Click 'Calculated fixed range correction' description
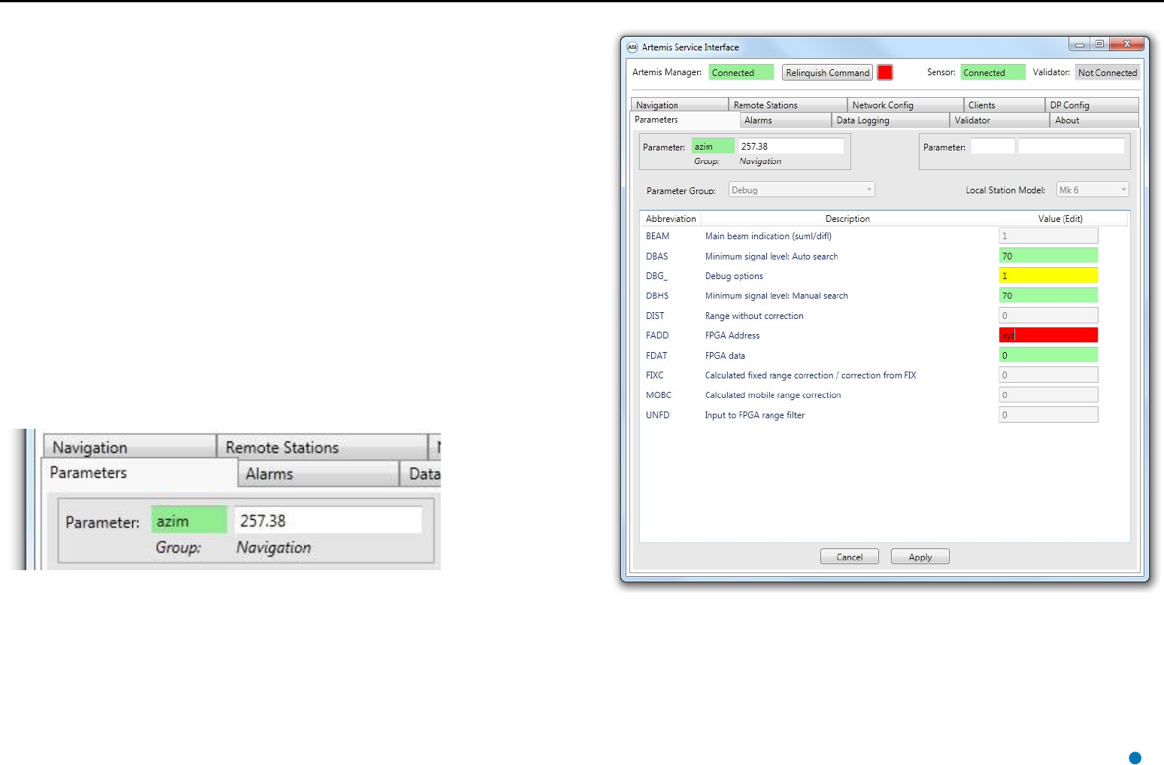 [x=810, y=375]
